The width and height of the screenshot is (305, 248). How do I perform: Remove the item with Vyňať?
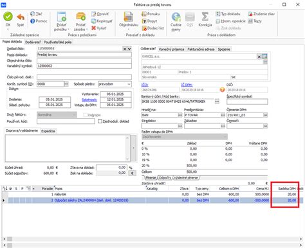coord(98,28)
